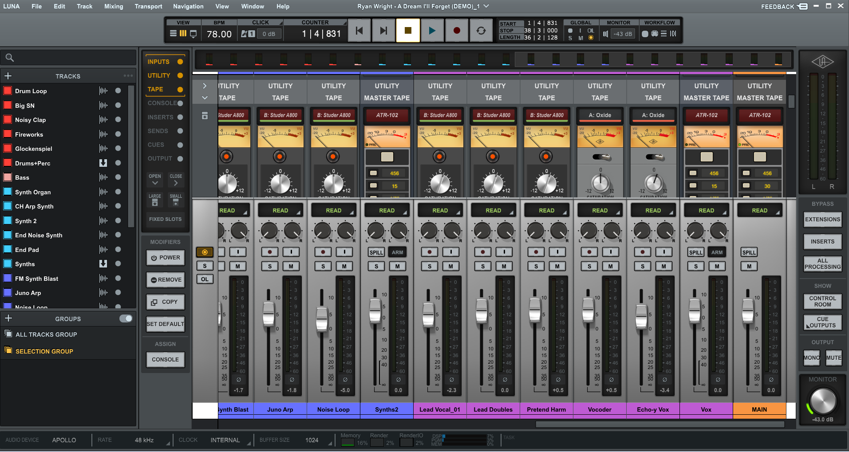Image resolution: width=849 pixels, height=452 pixels.
Task: Toggle the Groups enable switch
Action: tap(126, 318)
